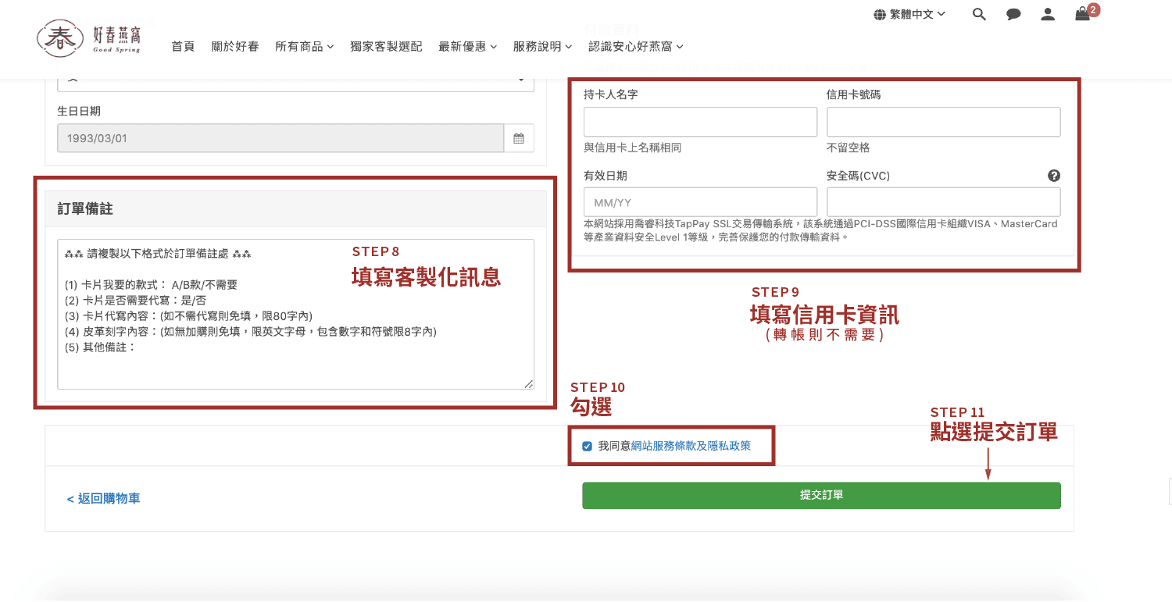View the shopping cart with 2 items
The image size is (1172, 602).
[1082, 14]
